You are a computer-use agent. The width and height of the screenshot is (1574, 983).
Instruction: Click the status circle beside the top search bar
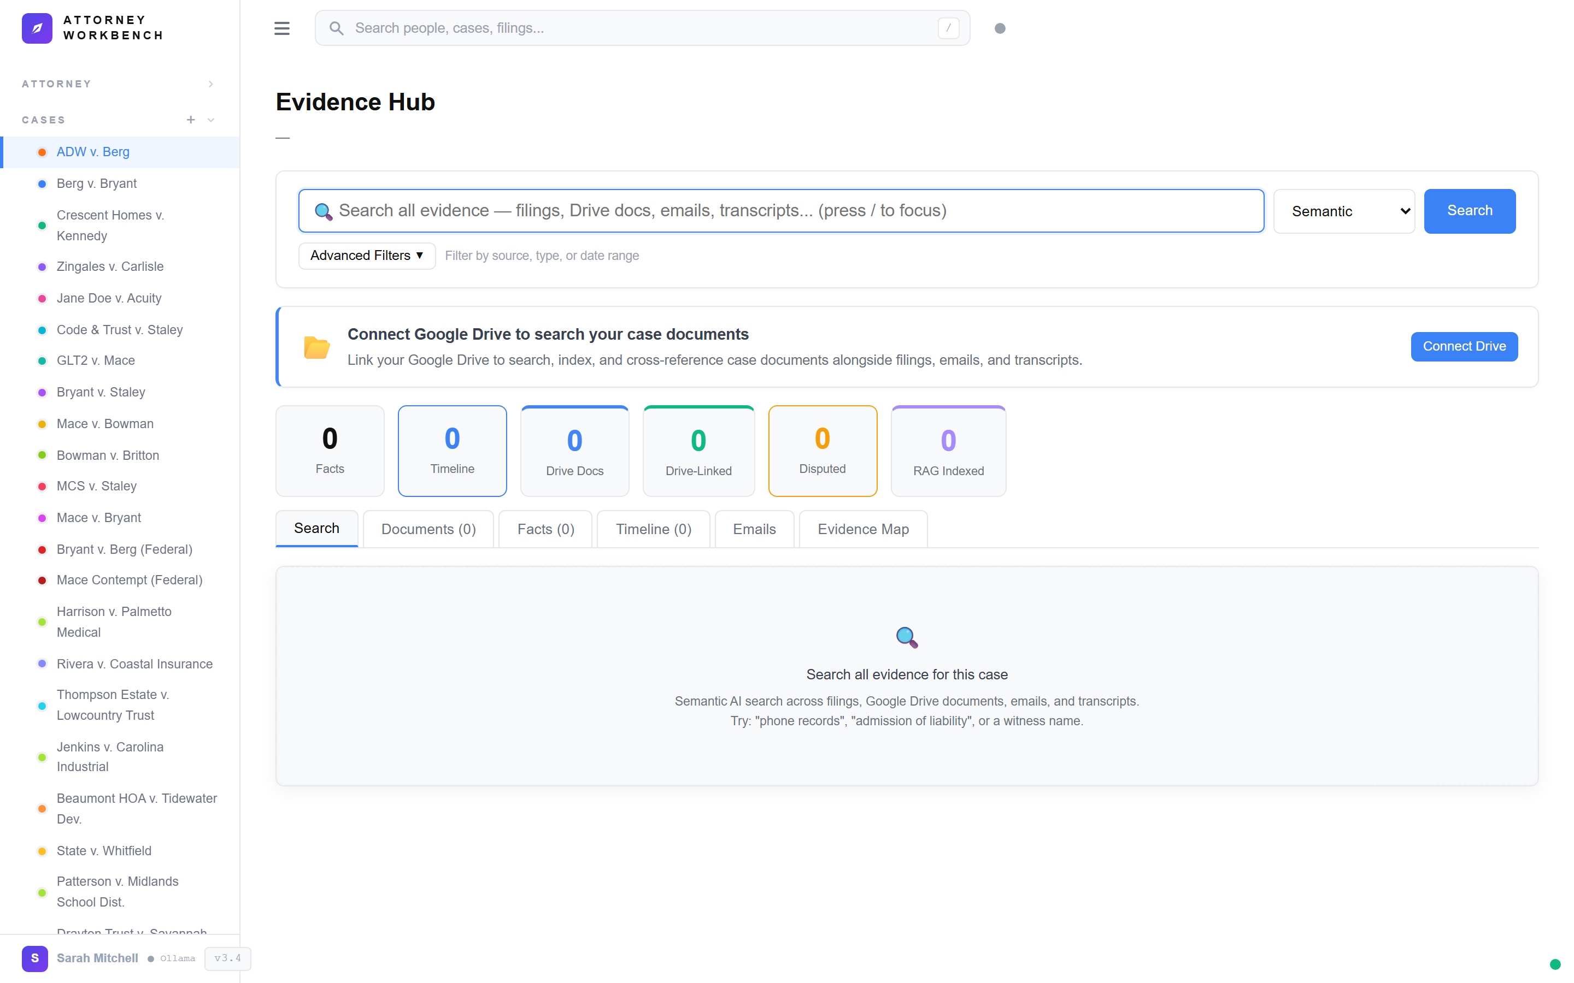tap(1000, 28)
